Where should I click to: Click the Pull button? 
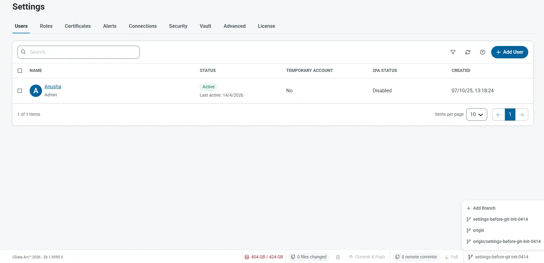(451, 257)
